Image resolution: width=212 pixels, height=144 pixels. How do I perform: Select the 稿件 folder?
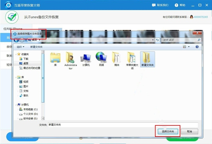pos(117,59)
